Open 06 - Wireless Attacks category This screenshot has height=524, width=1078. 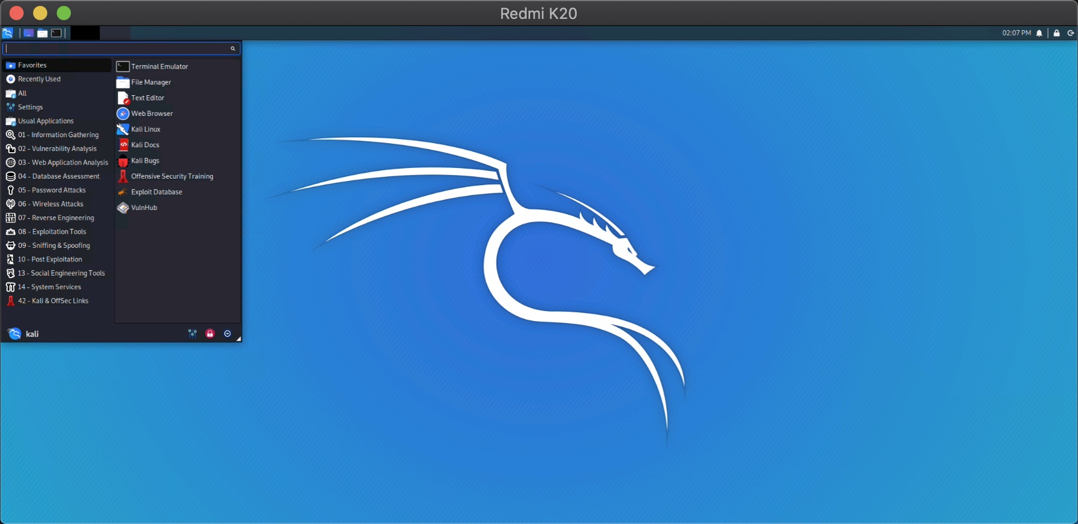[x=57, y=204]
